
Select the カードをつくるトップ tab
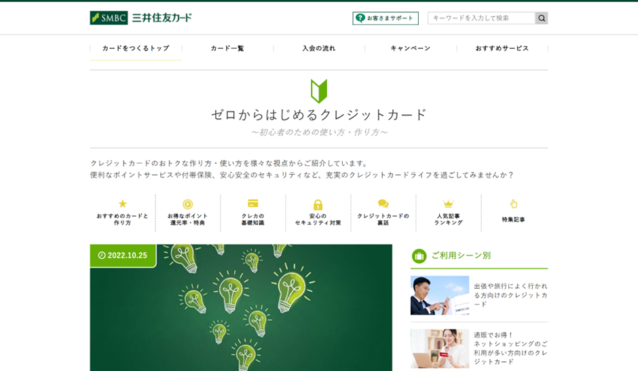pos(136,48)
